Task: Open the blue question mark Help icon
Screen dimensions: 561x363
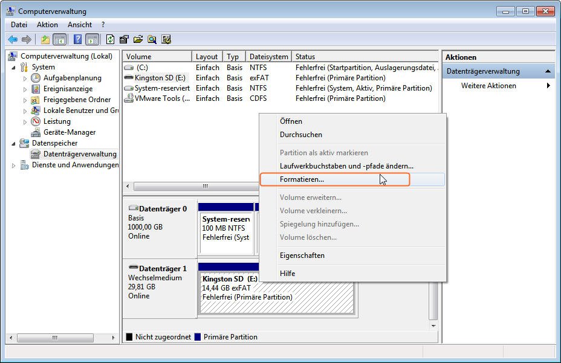Action: click(77, 39)
